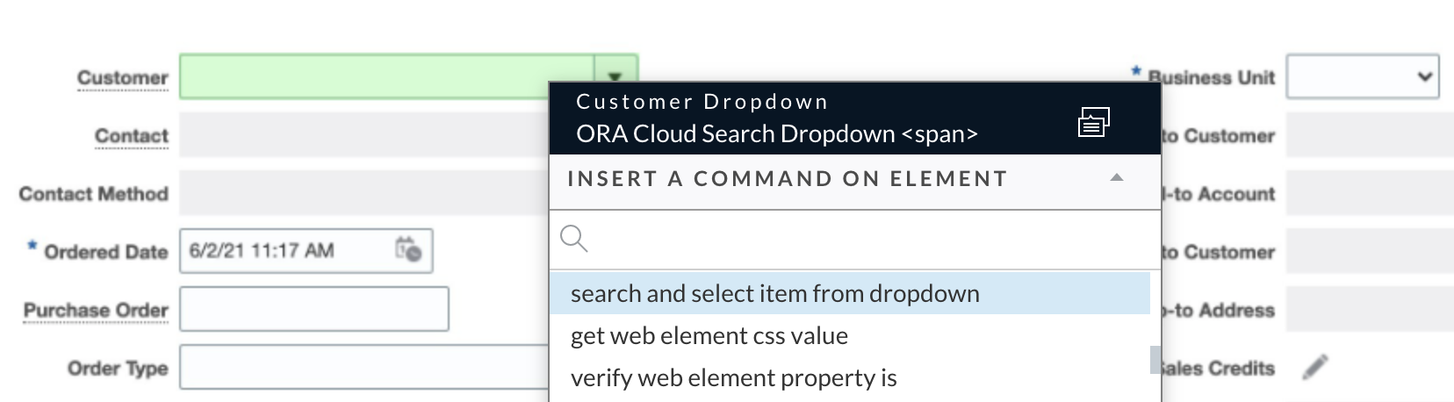Focus the Purchase Order input box
The height and width of the screenshot is (402, 1454).
[x=313, y=309]
